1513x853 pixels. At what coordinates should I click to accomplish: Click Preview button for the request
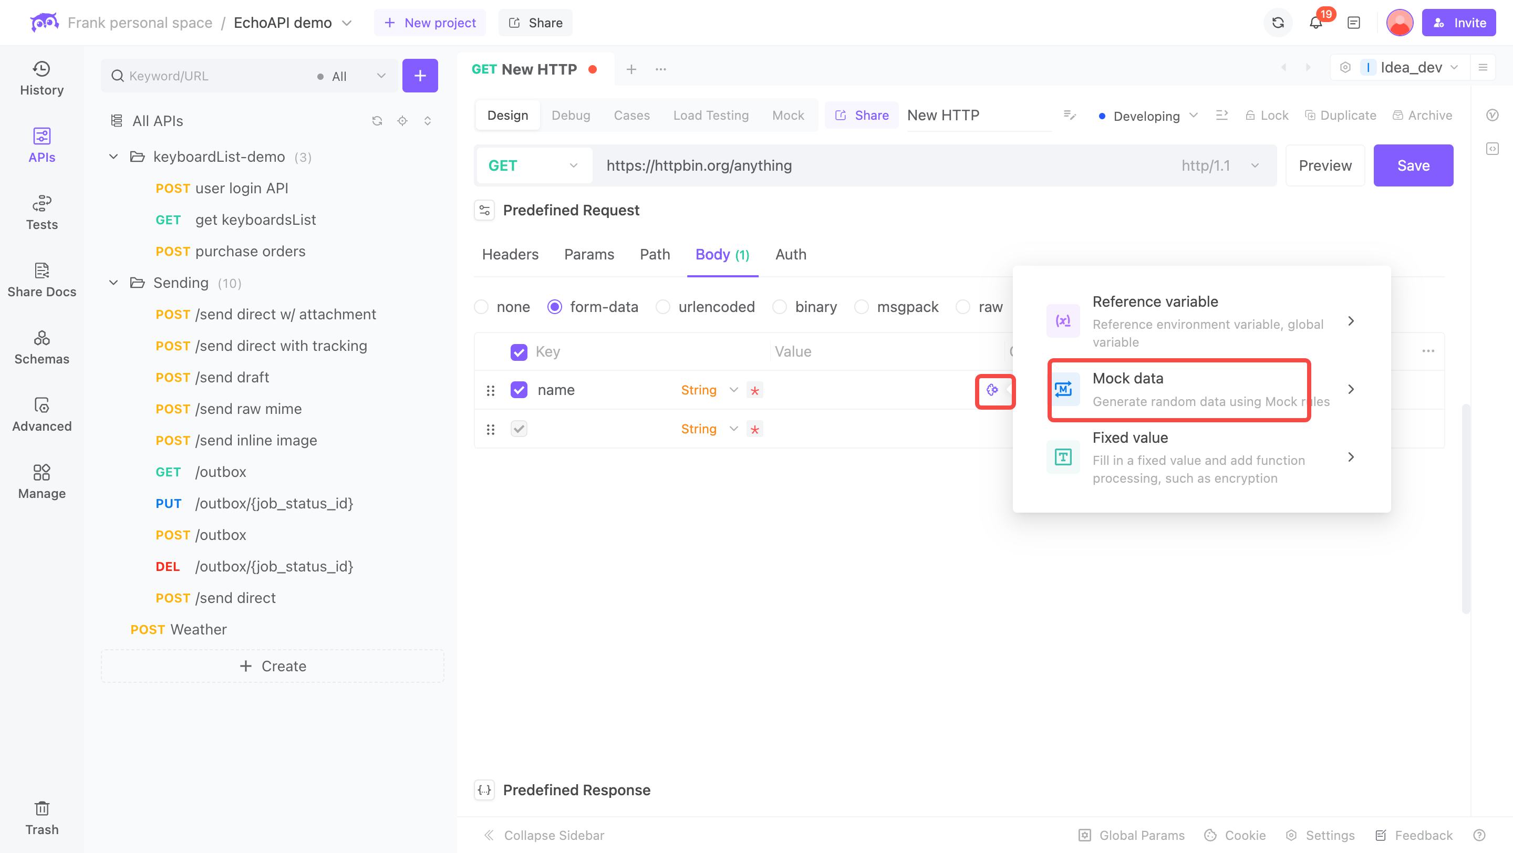[1326, 165]
